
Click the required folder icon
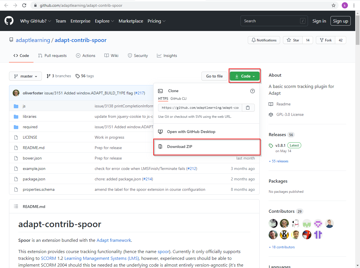16,127
